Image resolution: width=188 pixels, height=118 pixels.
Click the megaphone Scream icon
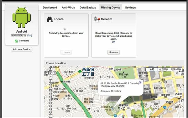(x=97, y=19)
